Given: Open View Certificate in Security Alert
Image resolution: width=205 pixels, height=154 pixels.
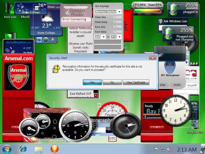Looking at the screenshot, I should (x=136, y=82).
